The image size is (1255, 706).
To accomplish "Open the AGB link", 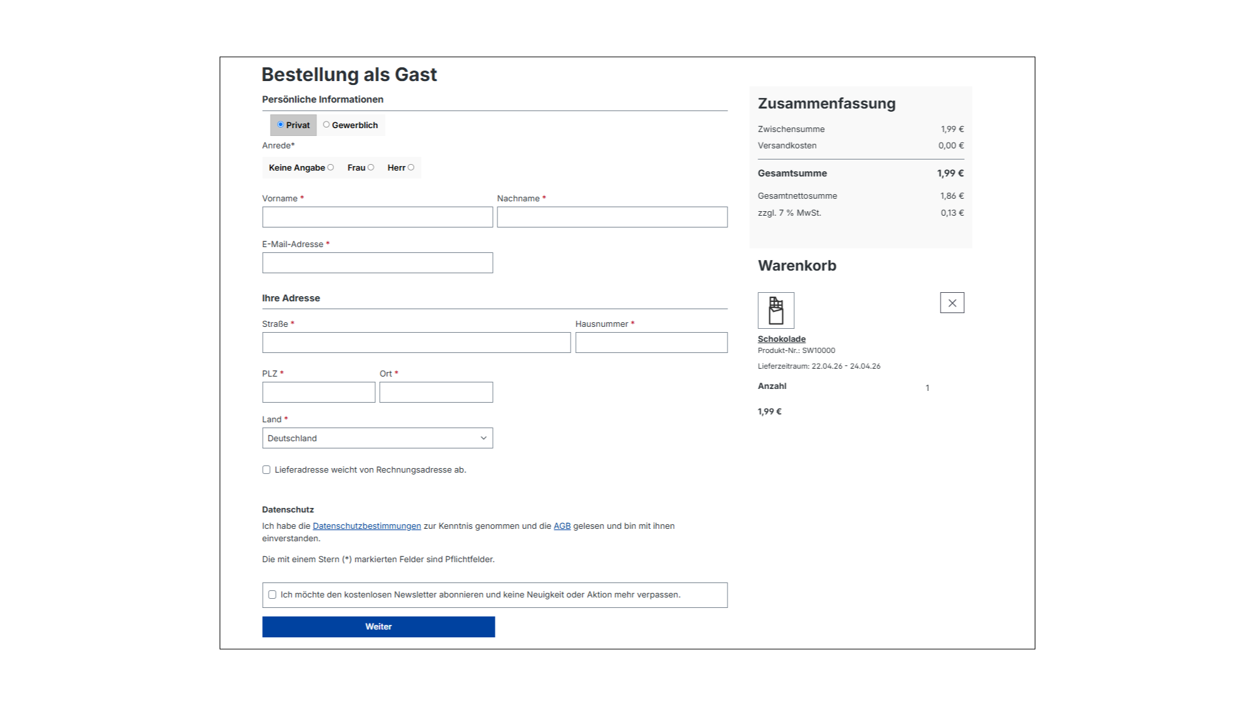I will (x=561, y=526).
